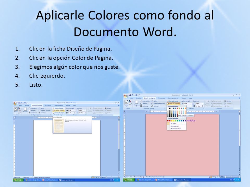
Task: Click Redo icon in pink-page Word window
Action: click(136, 95)
